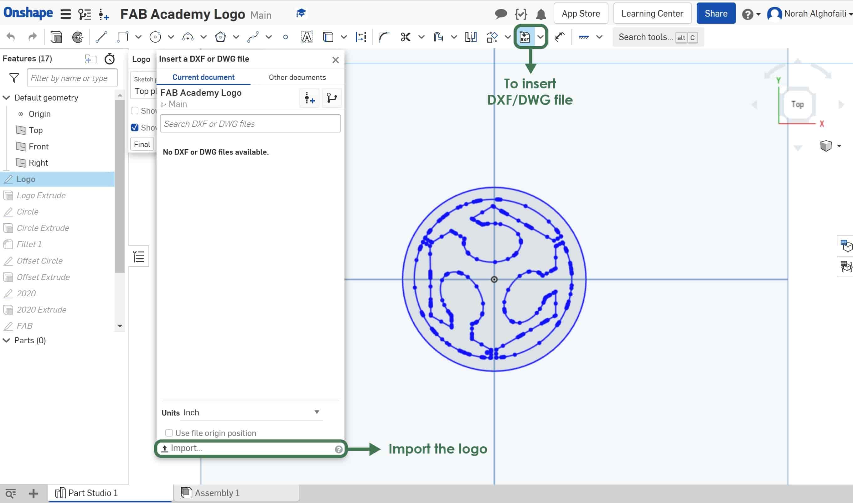853x503 pixels.
Task: Expand the Rectangle tool dropdown arrow
Action: coord(138,37)
